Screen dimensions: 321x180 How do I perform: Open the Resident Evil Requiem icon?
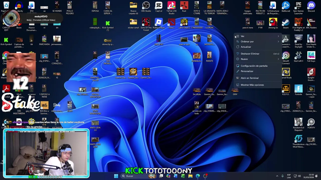[x=298, y=125]
